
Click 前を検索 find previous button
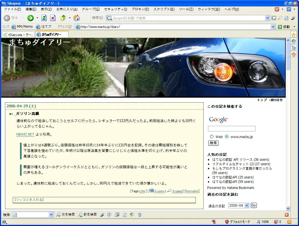(87, 214)
